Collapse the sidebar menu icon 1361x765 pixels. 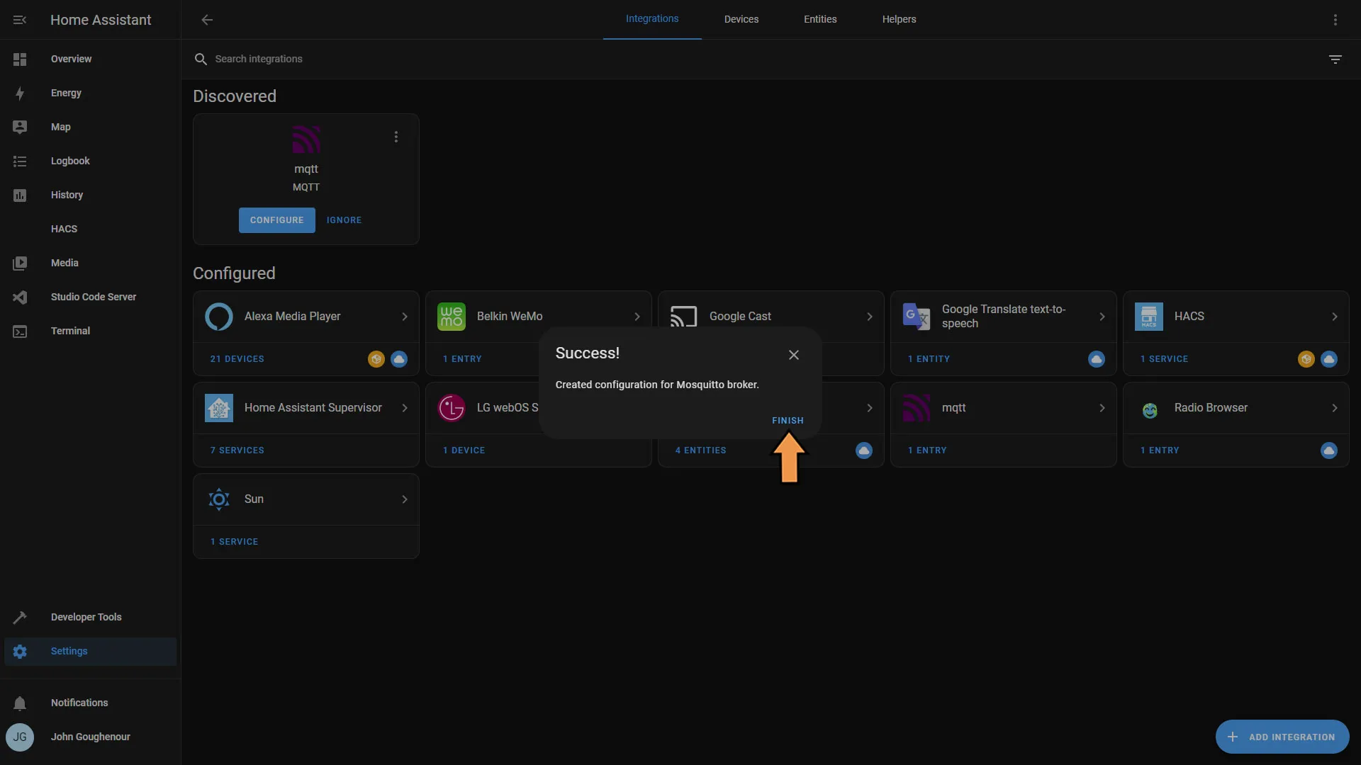(x=20, y=20)
